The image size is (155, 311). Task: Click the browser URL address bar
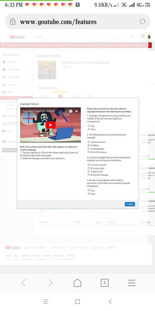[77, 22]
